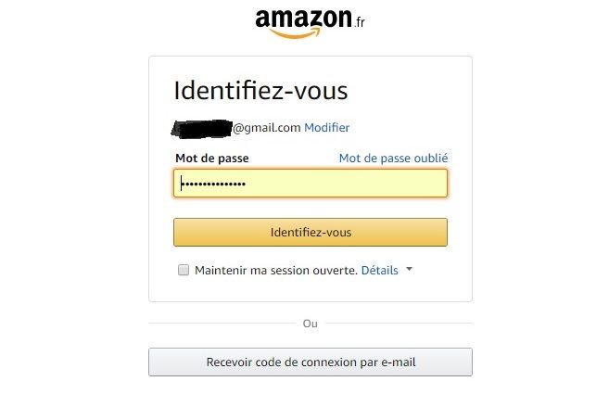
Task: Click the .fr suffix of the logo
Action: pos(360,22)
